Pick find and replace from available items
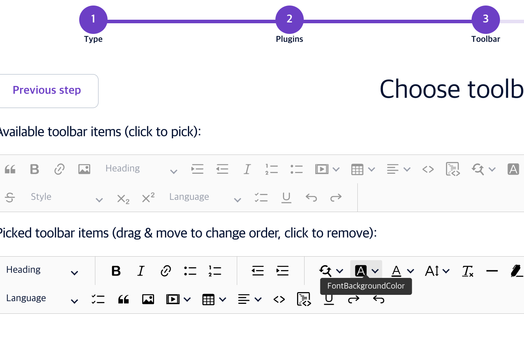Screen dimensions: 524x339 483,169
